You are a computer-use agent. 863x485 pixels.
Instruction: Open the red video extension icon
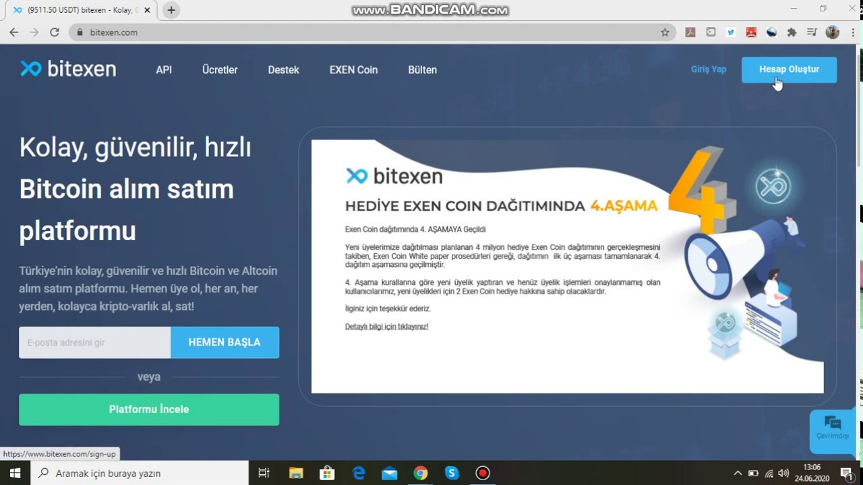coord(751,32)
